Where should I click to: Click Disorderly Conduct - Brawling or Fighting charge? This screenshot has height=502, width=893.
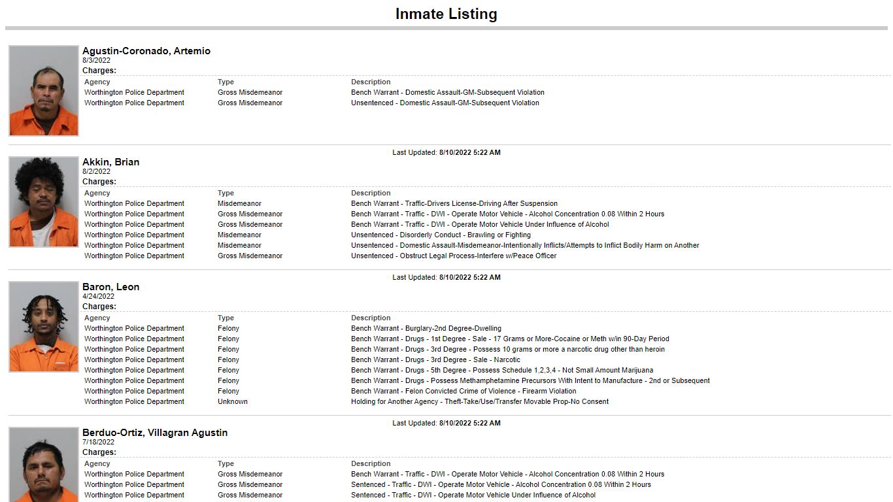pyautogui.click(x=441, y=235)
